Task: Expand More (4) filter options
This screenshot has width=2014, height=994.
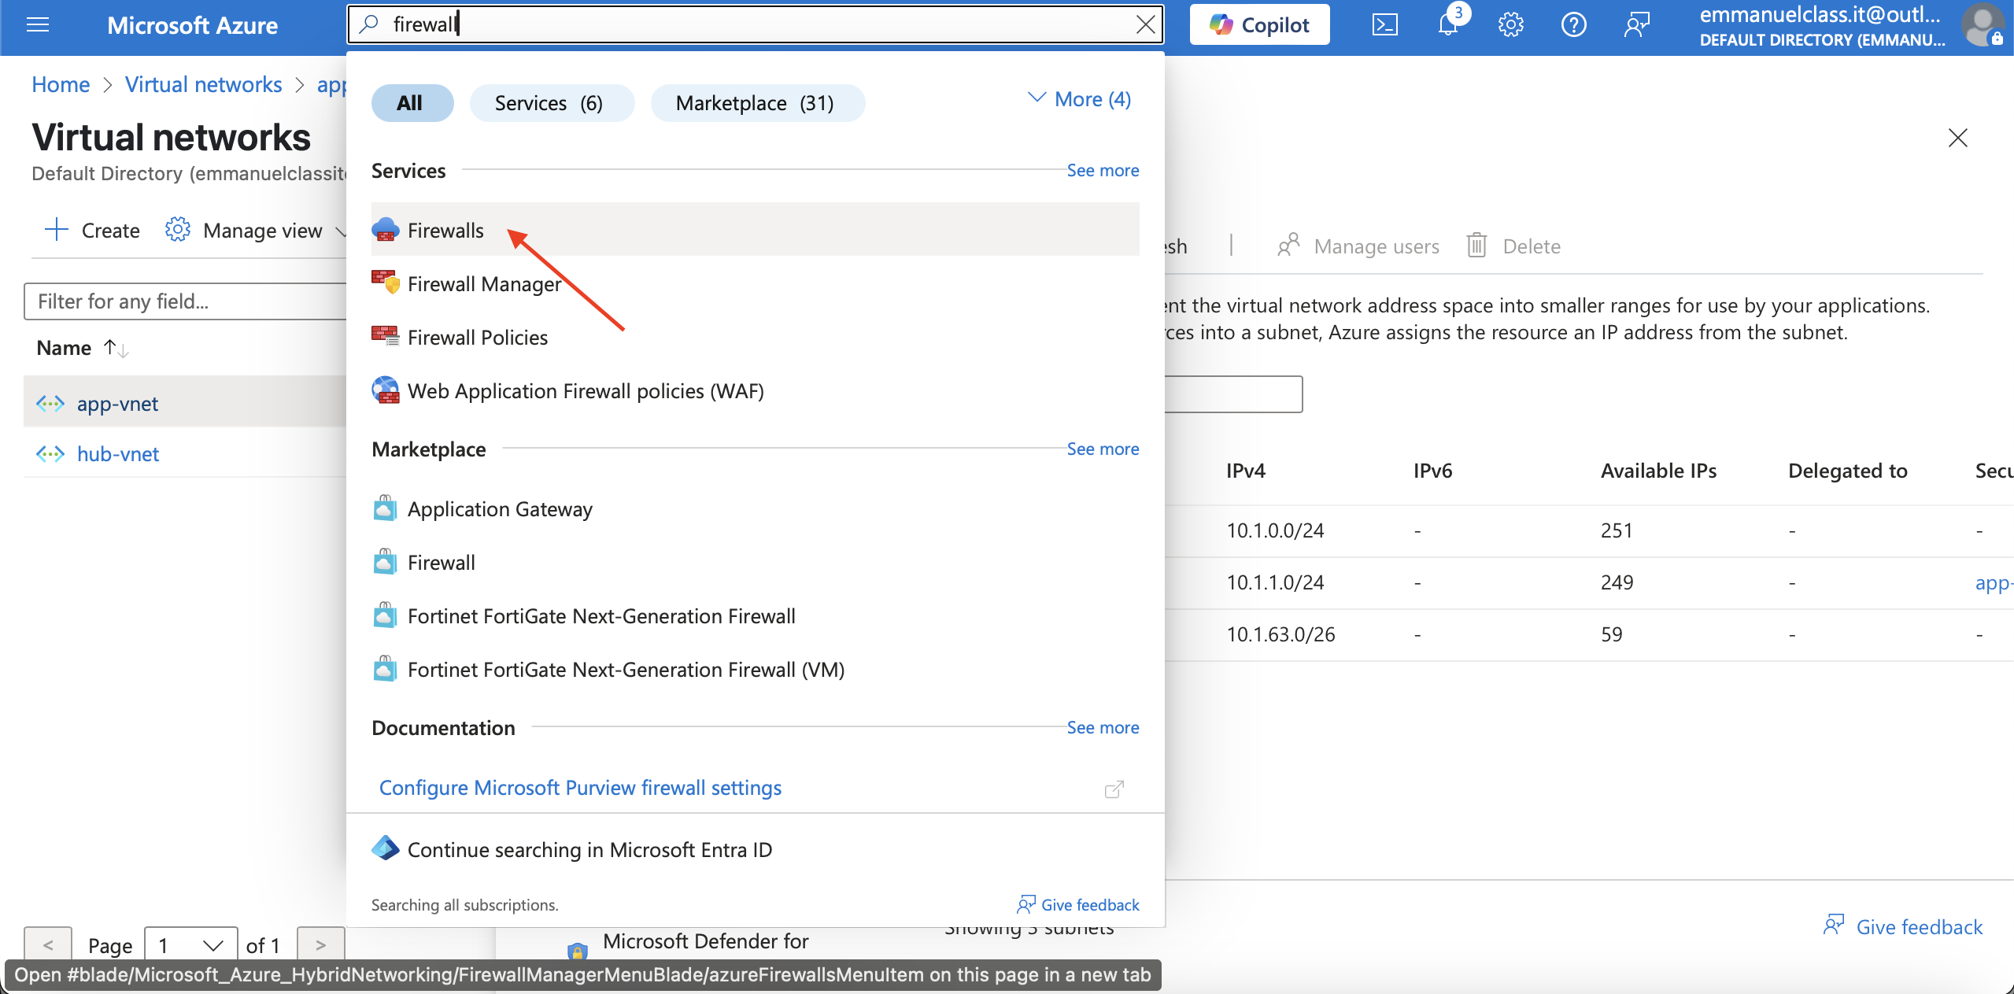Action: pyautogui.click(x=1080, y=100)
